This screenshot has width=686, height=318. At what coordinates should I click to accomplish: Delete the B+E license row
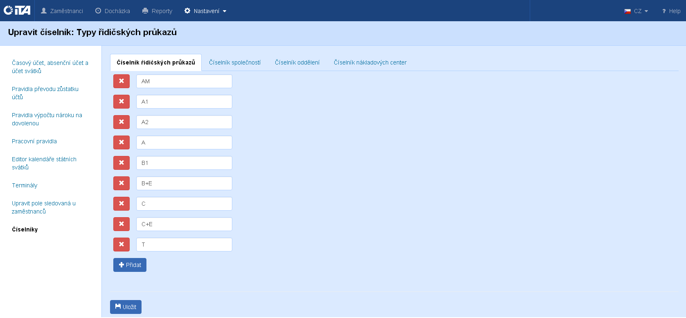(x=121, y=183)
